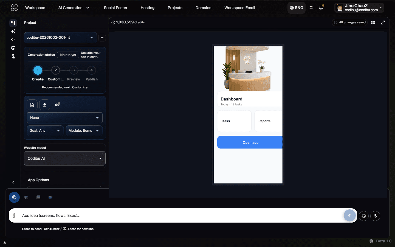Expand the preview with the diagonal arrows icon
The width and height of the screenshot is (395, 247).
coord(383,23)
